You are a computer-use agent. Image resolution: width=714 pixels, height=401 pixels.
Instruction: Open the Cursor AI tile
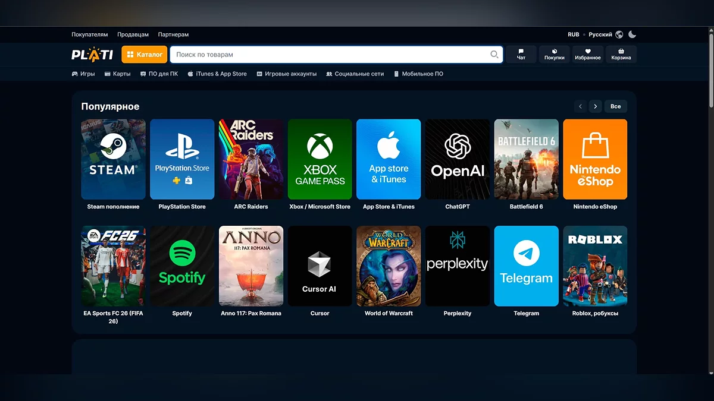320,266
